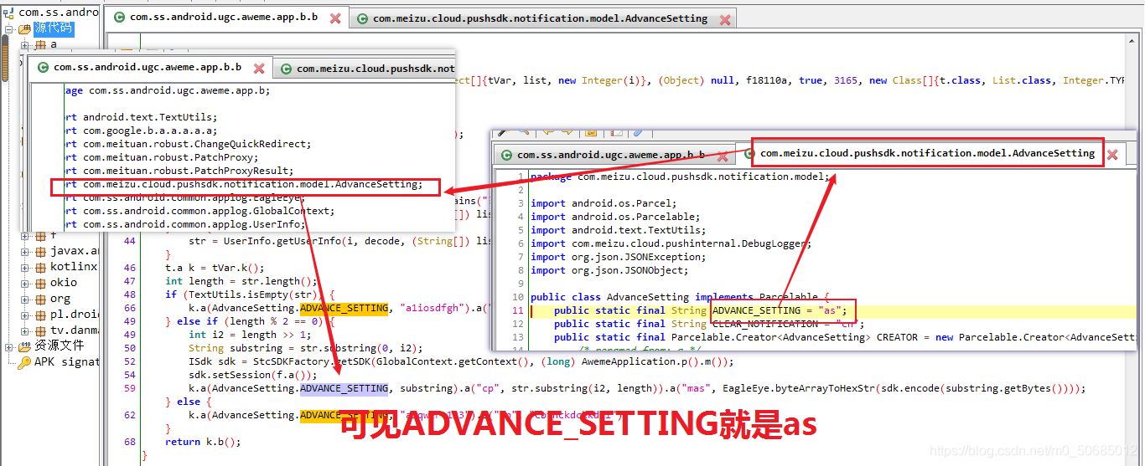Click the package icon next to org
The image size is (1145, 466).
tap(39, 299)
